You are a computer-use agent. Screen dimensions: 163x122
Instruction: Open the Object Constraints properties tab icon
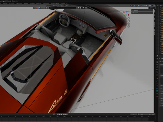[x=157, y=88]
